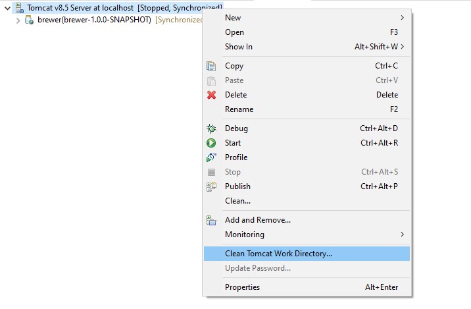Open Properties from context menu
This screenshot has height=309, width=471.
(307, 287)
